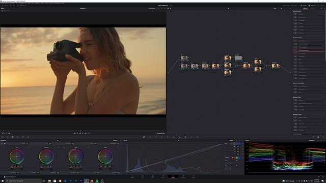Toggle the blue Soft Clip channel button
Screen dimensions: 326x183
(239, 158)
